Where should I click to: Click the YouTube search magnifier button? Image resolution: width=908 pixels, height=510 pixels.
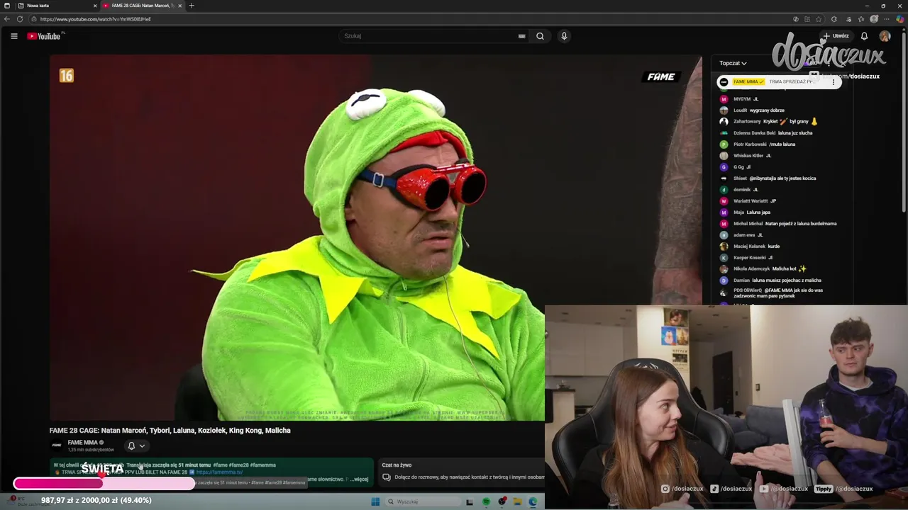click(540, 36)
